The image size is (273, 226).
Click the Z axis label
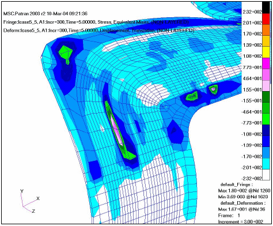coord(33,211)
